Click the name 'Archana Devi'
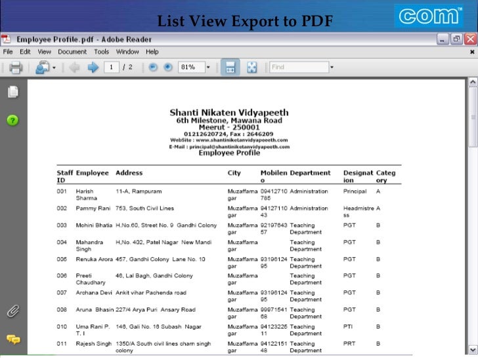 coord(94,293)
